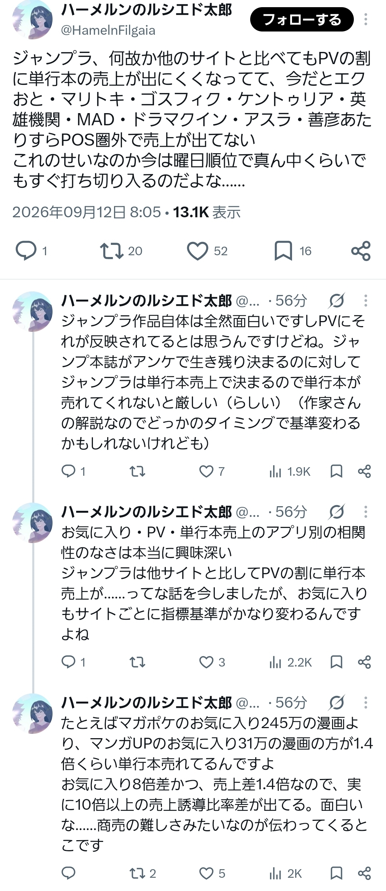Share the last reply about マガポケ

pyautogui.click(x=364, y=873)
